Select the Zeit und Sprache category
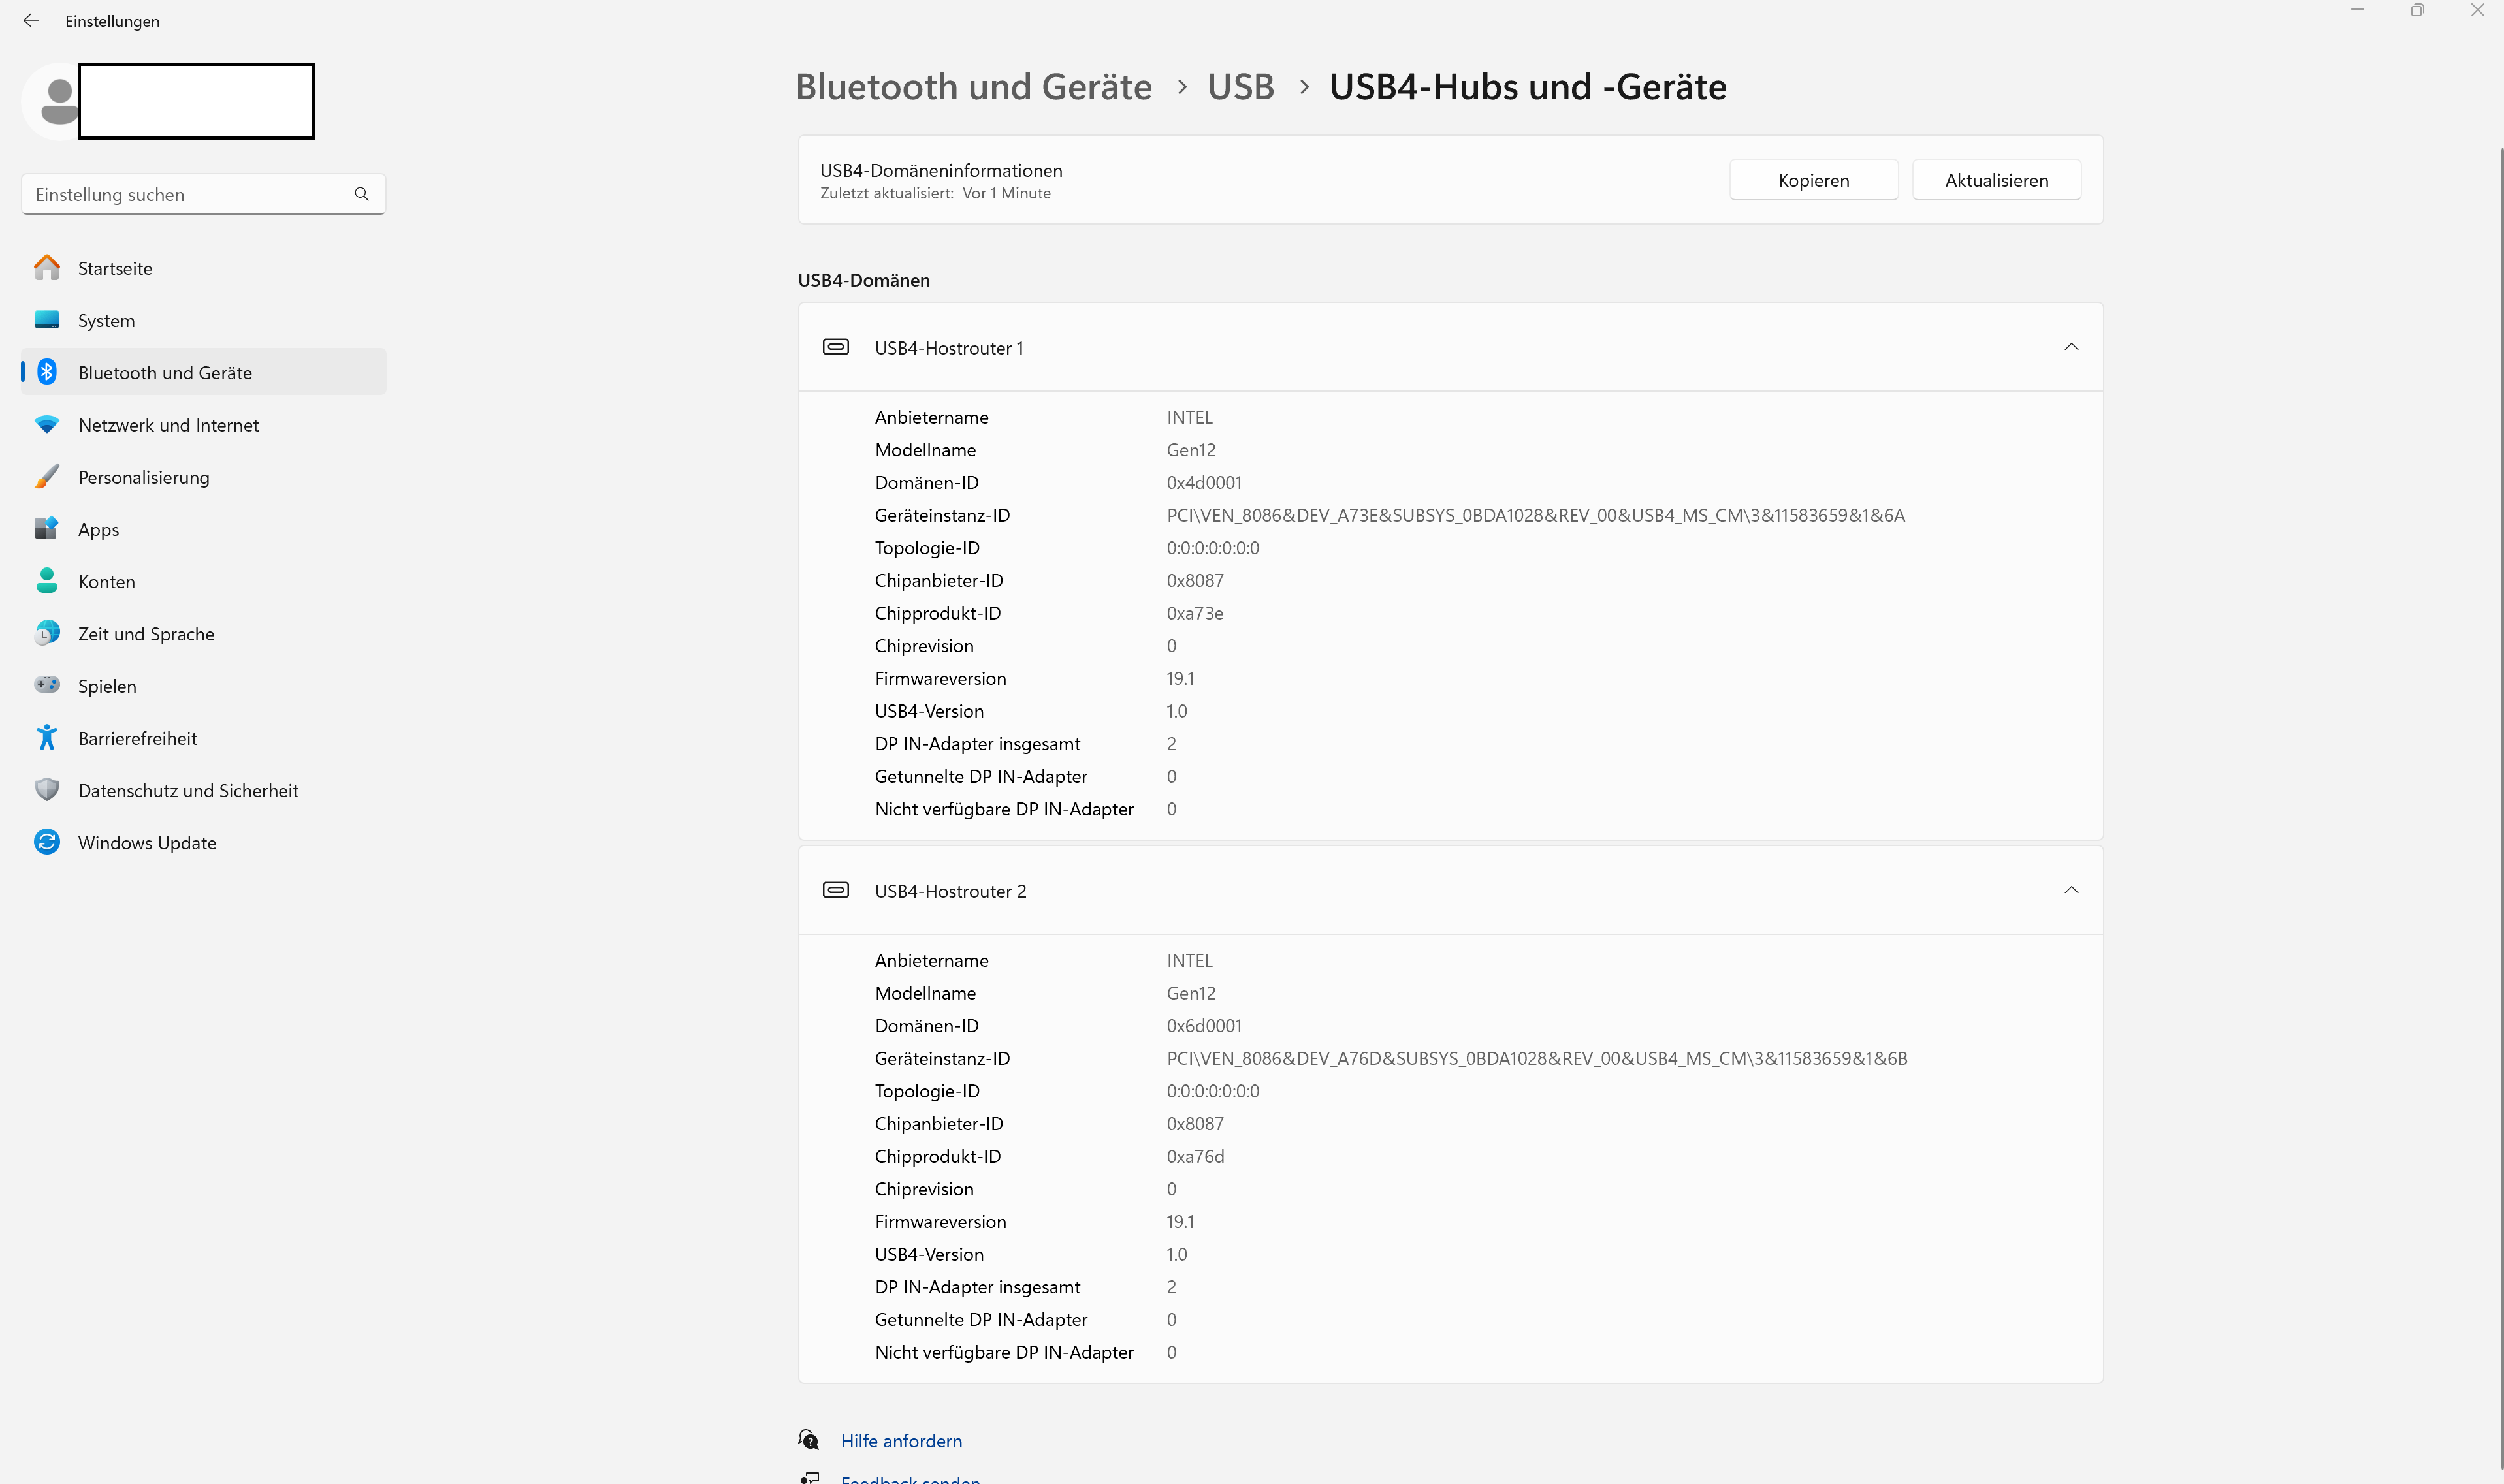 coord(146,634)
